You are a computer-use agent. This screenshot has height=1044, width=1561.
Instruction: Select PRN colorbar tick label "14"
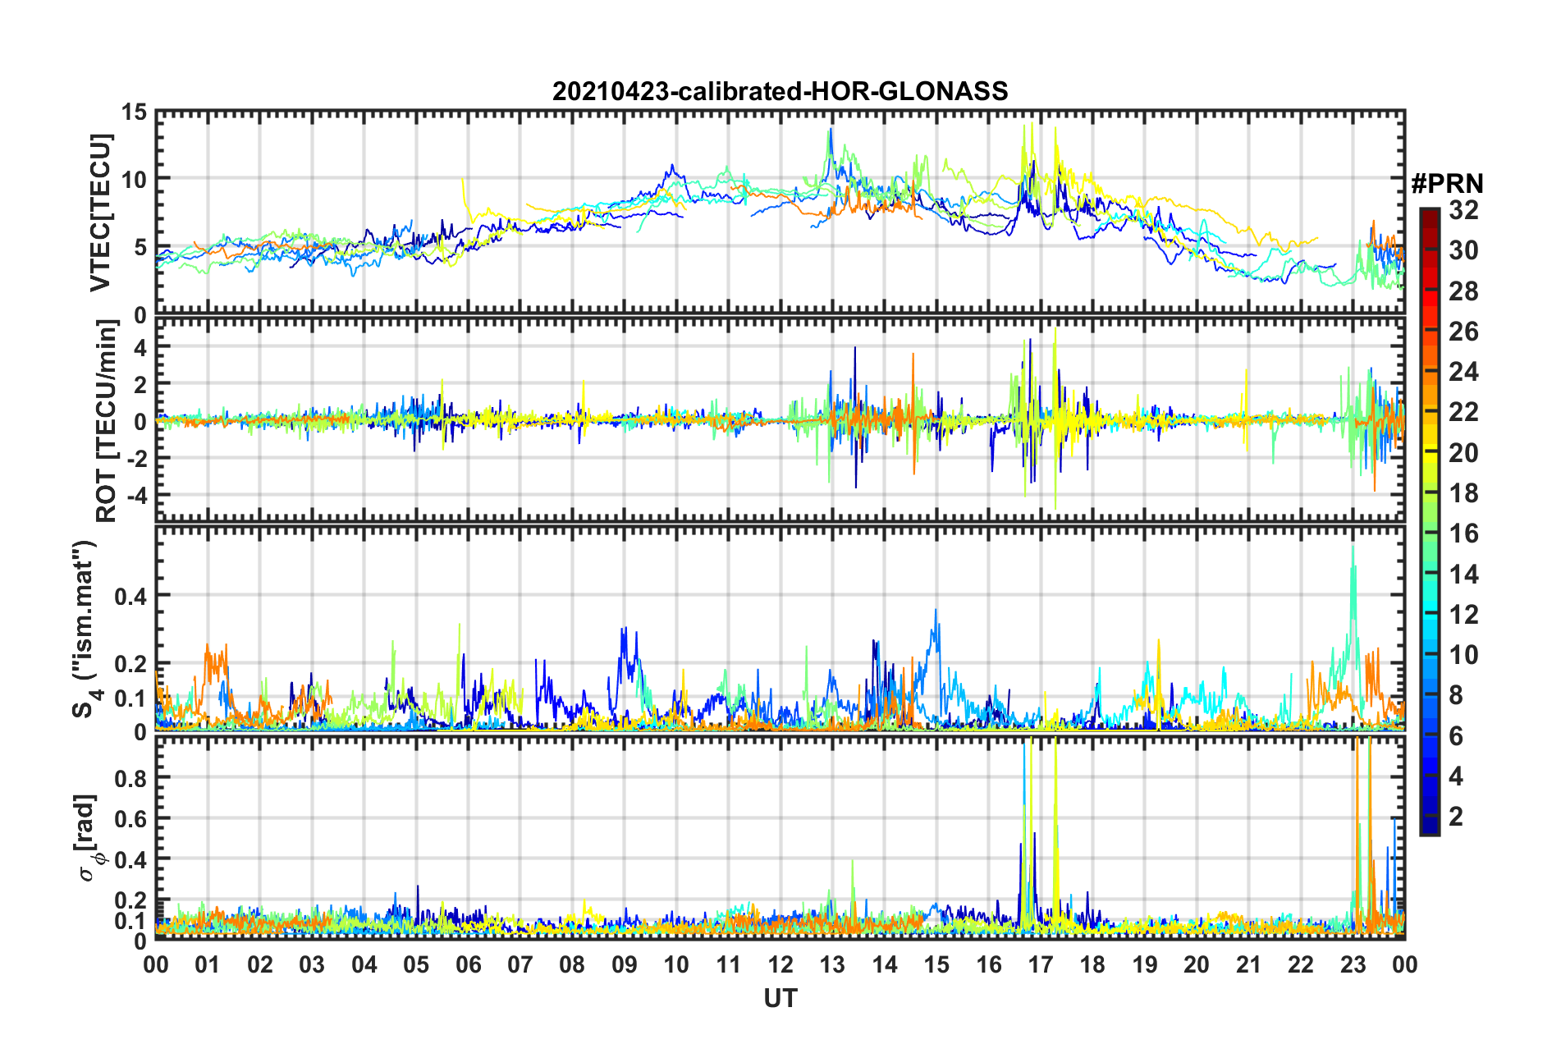coord(1463,575)
